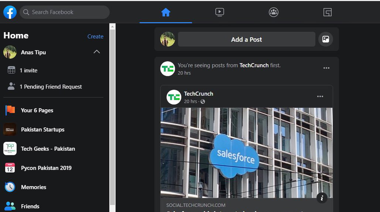The height and width of the screenshot is (212, 380).
Task: Collapse the Anas Tipu section chevron
Action: click(x=97, y=52)
